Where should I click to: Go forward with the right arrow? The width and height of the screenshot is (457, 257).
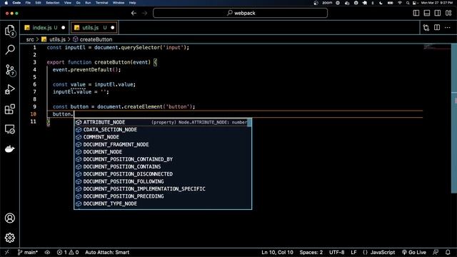pyautogui.click(x=144, y=13)
